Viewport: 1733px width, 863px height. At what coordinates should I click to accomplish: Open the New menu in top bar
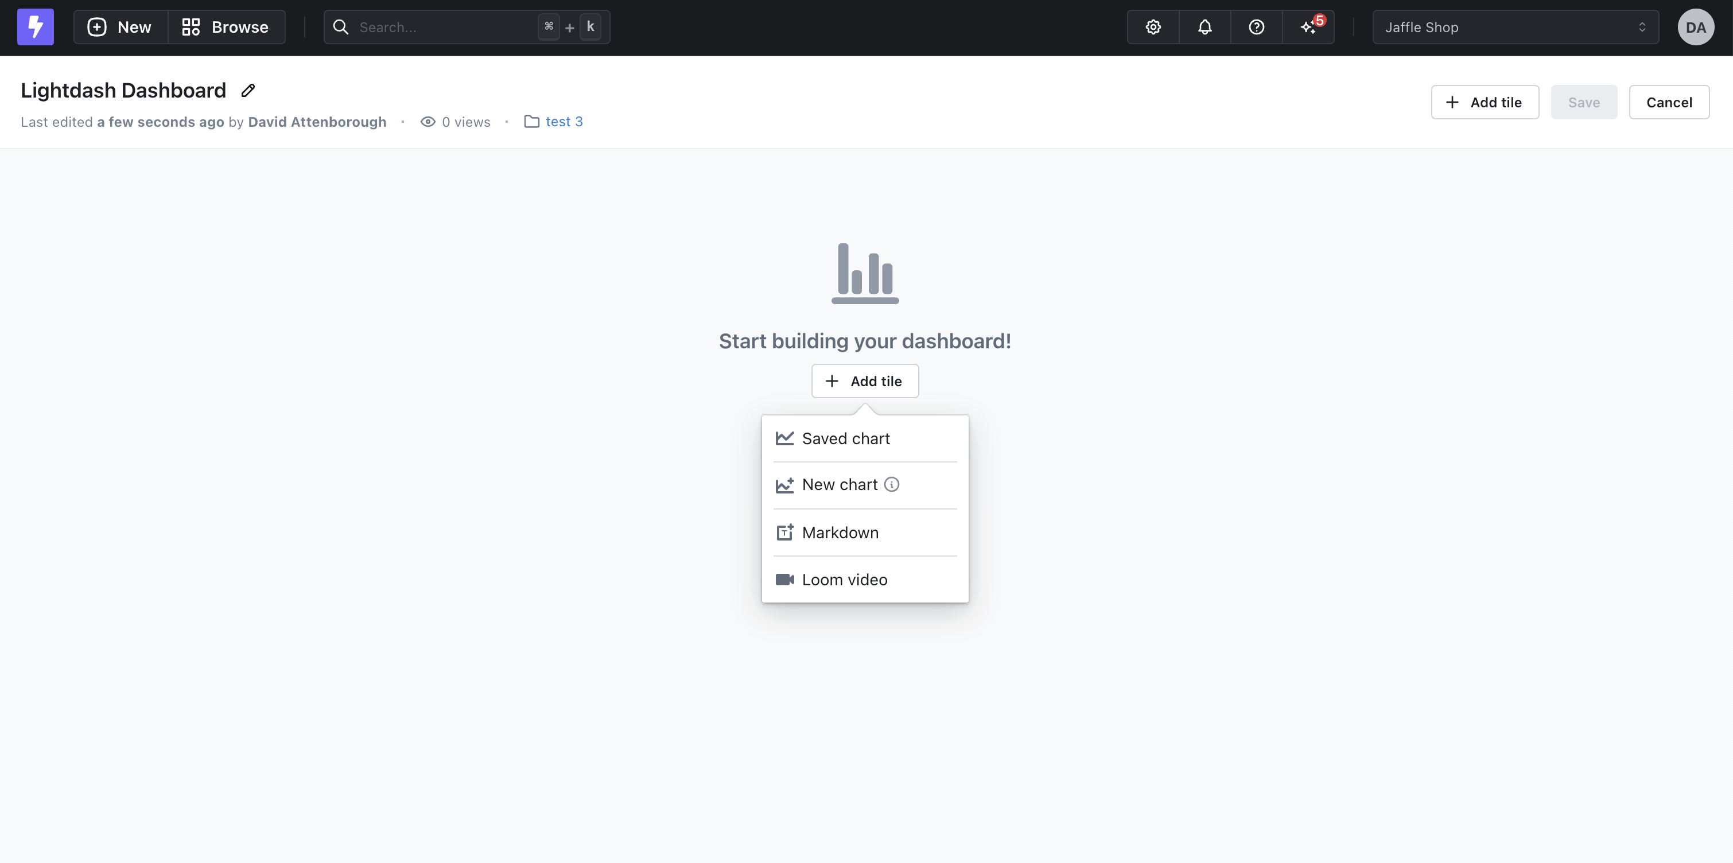(x=121, y=27)
